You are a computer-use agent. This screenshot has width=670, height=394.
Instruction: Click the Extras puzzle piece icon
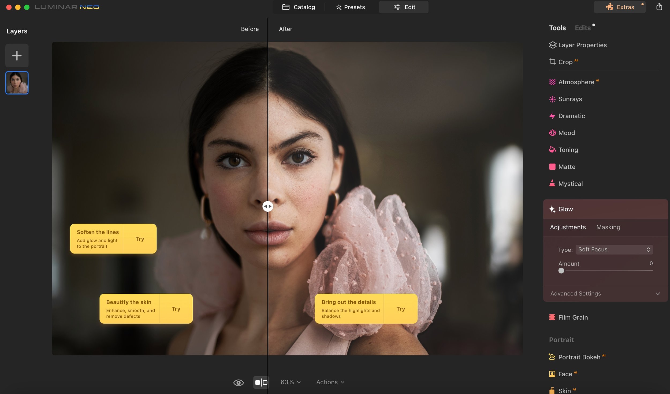point(609,7)
